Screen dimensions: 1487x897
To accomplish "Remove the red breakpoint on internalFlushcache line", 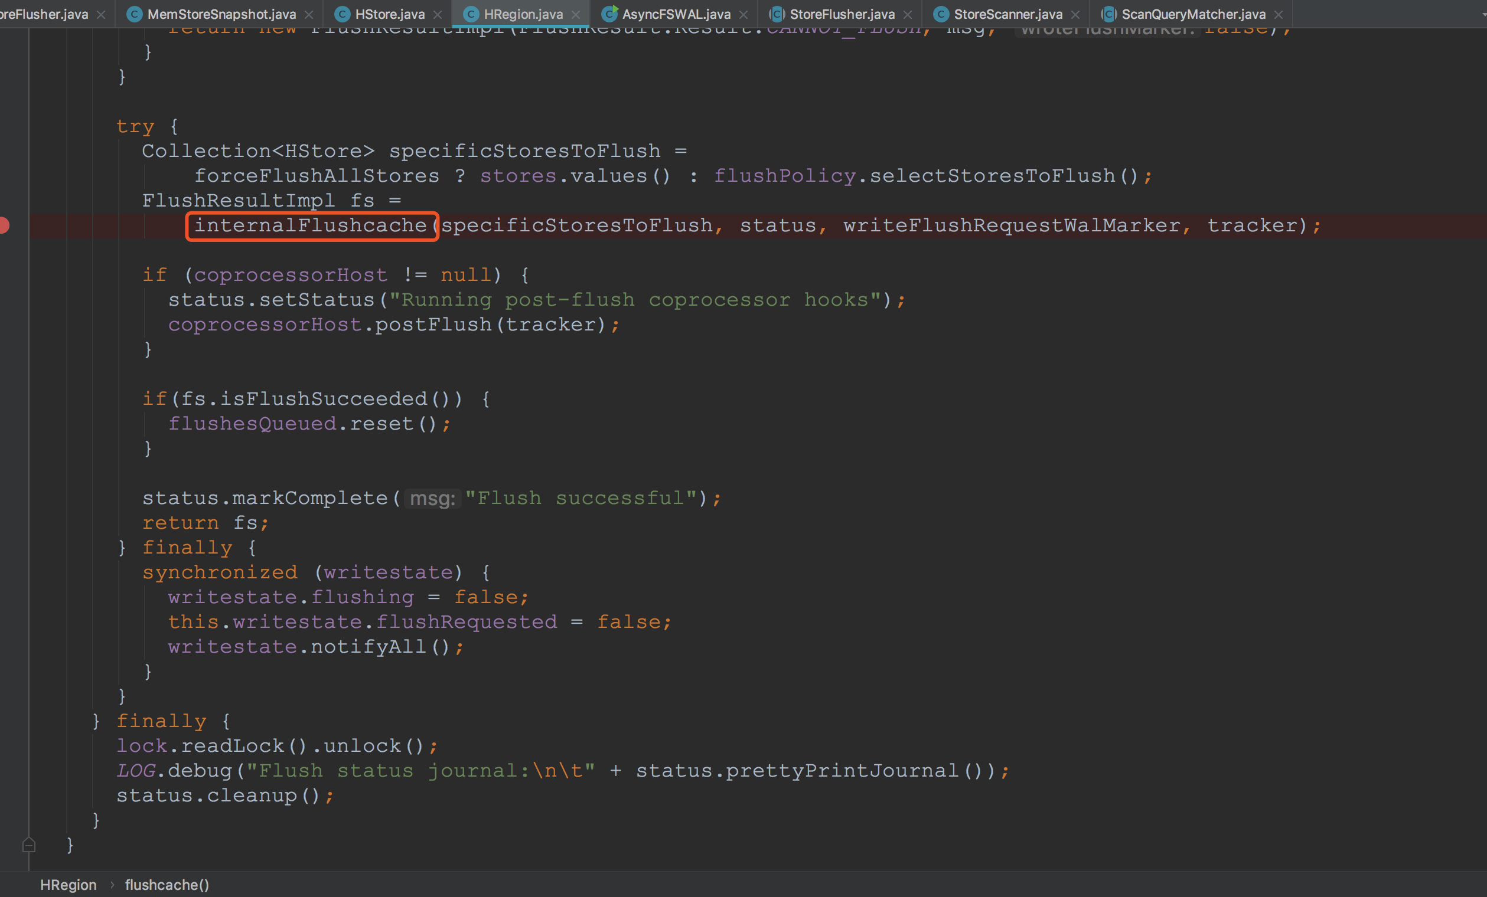I will (x=4, y=225).
